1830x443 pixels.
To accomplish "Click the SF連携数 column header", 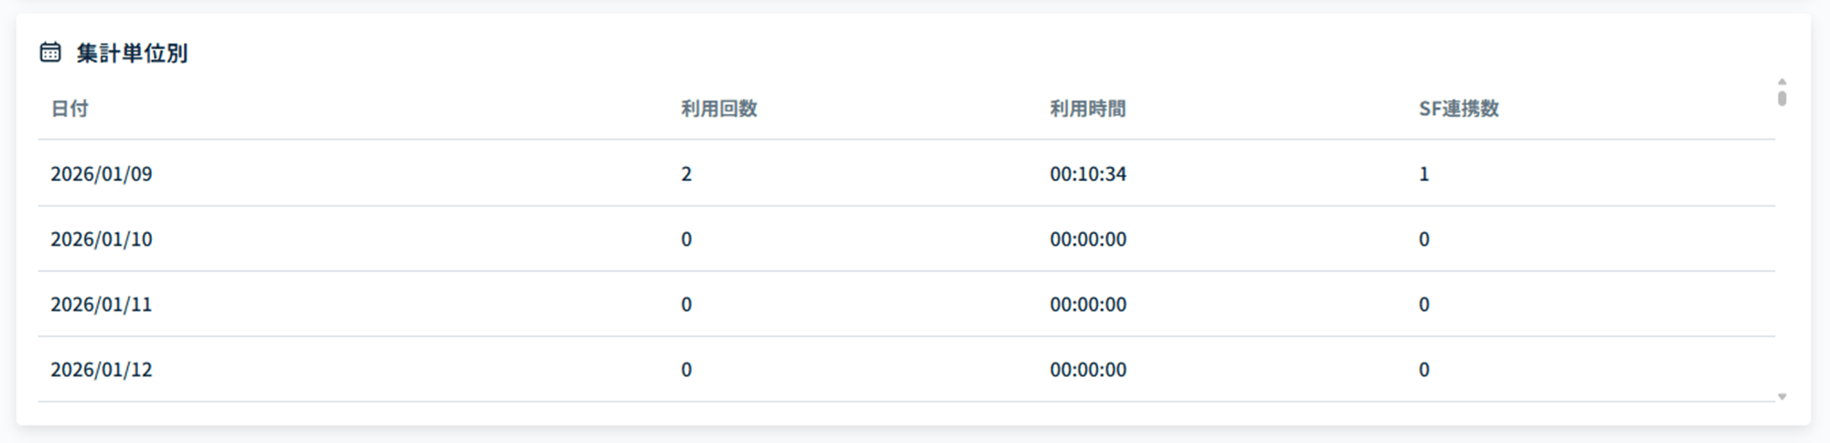I will (1459, 109).
